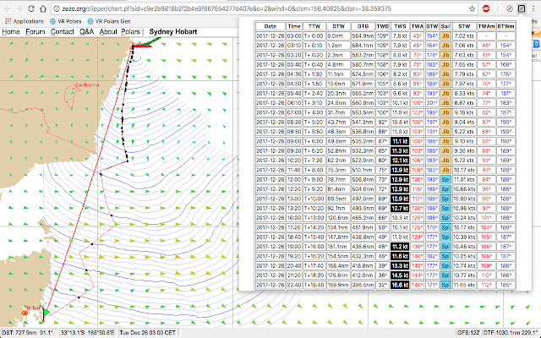Navigate to the Home link
Screen dimensions: 541x338
pyautogui.click(x=11, y=32)
